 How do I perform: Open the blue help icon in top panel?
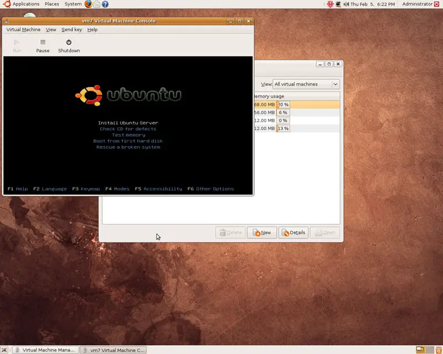105,4
